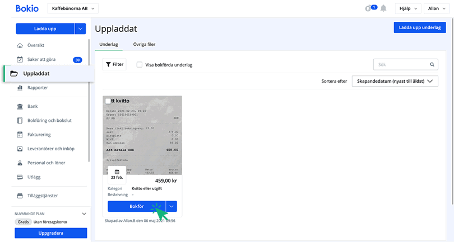The width and height of the screenshot is (454, 242).
Task: Click the notification bell icon
Action: pos(383,8)
